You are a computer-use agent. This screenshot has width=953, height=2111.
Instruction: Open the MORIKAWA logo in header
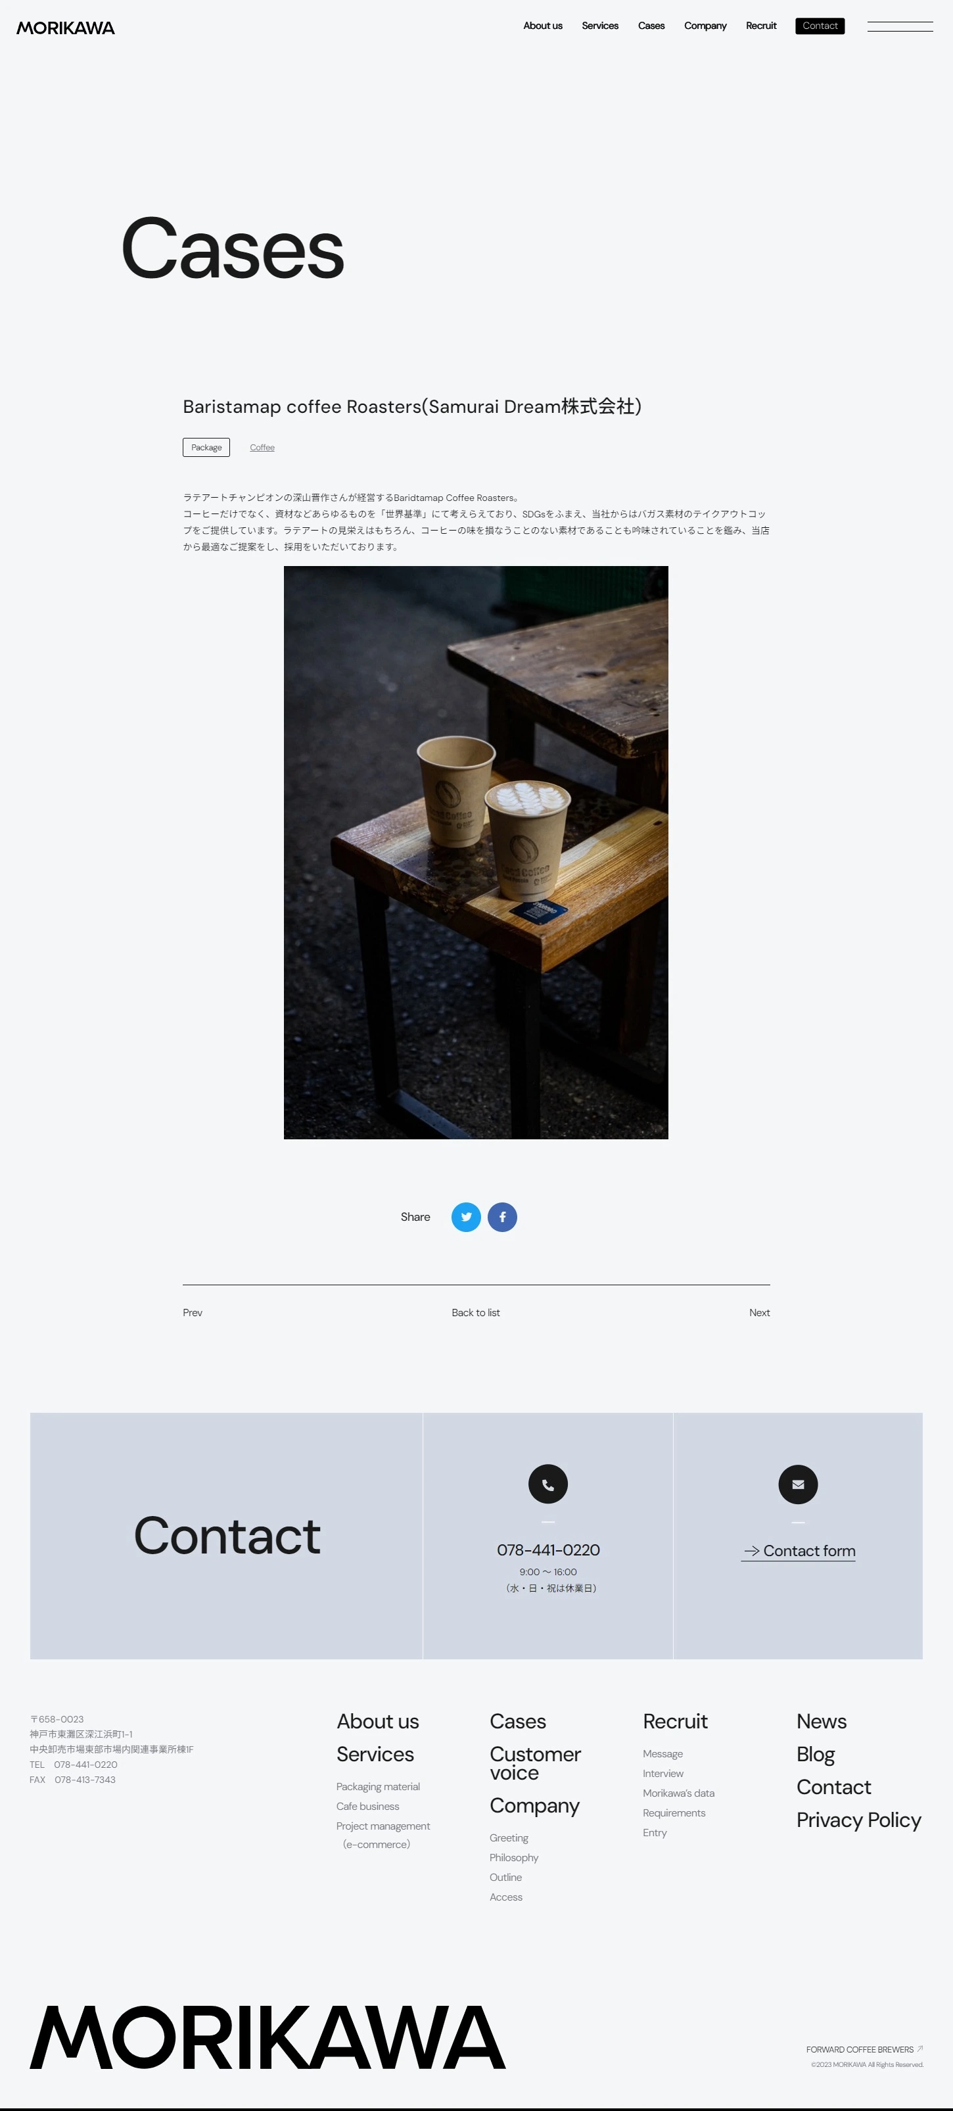tap(66, 28)
